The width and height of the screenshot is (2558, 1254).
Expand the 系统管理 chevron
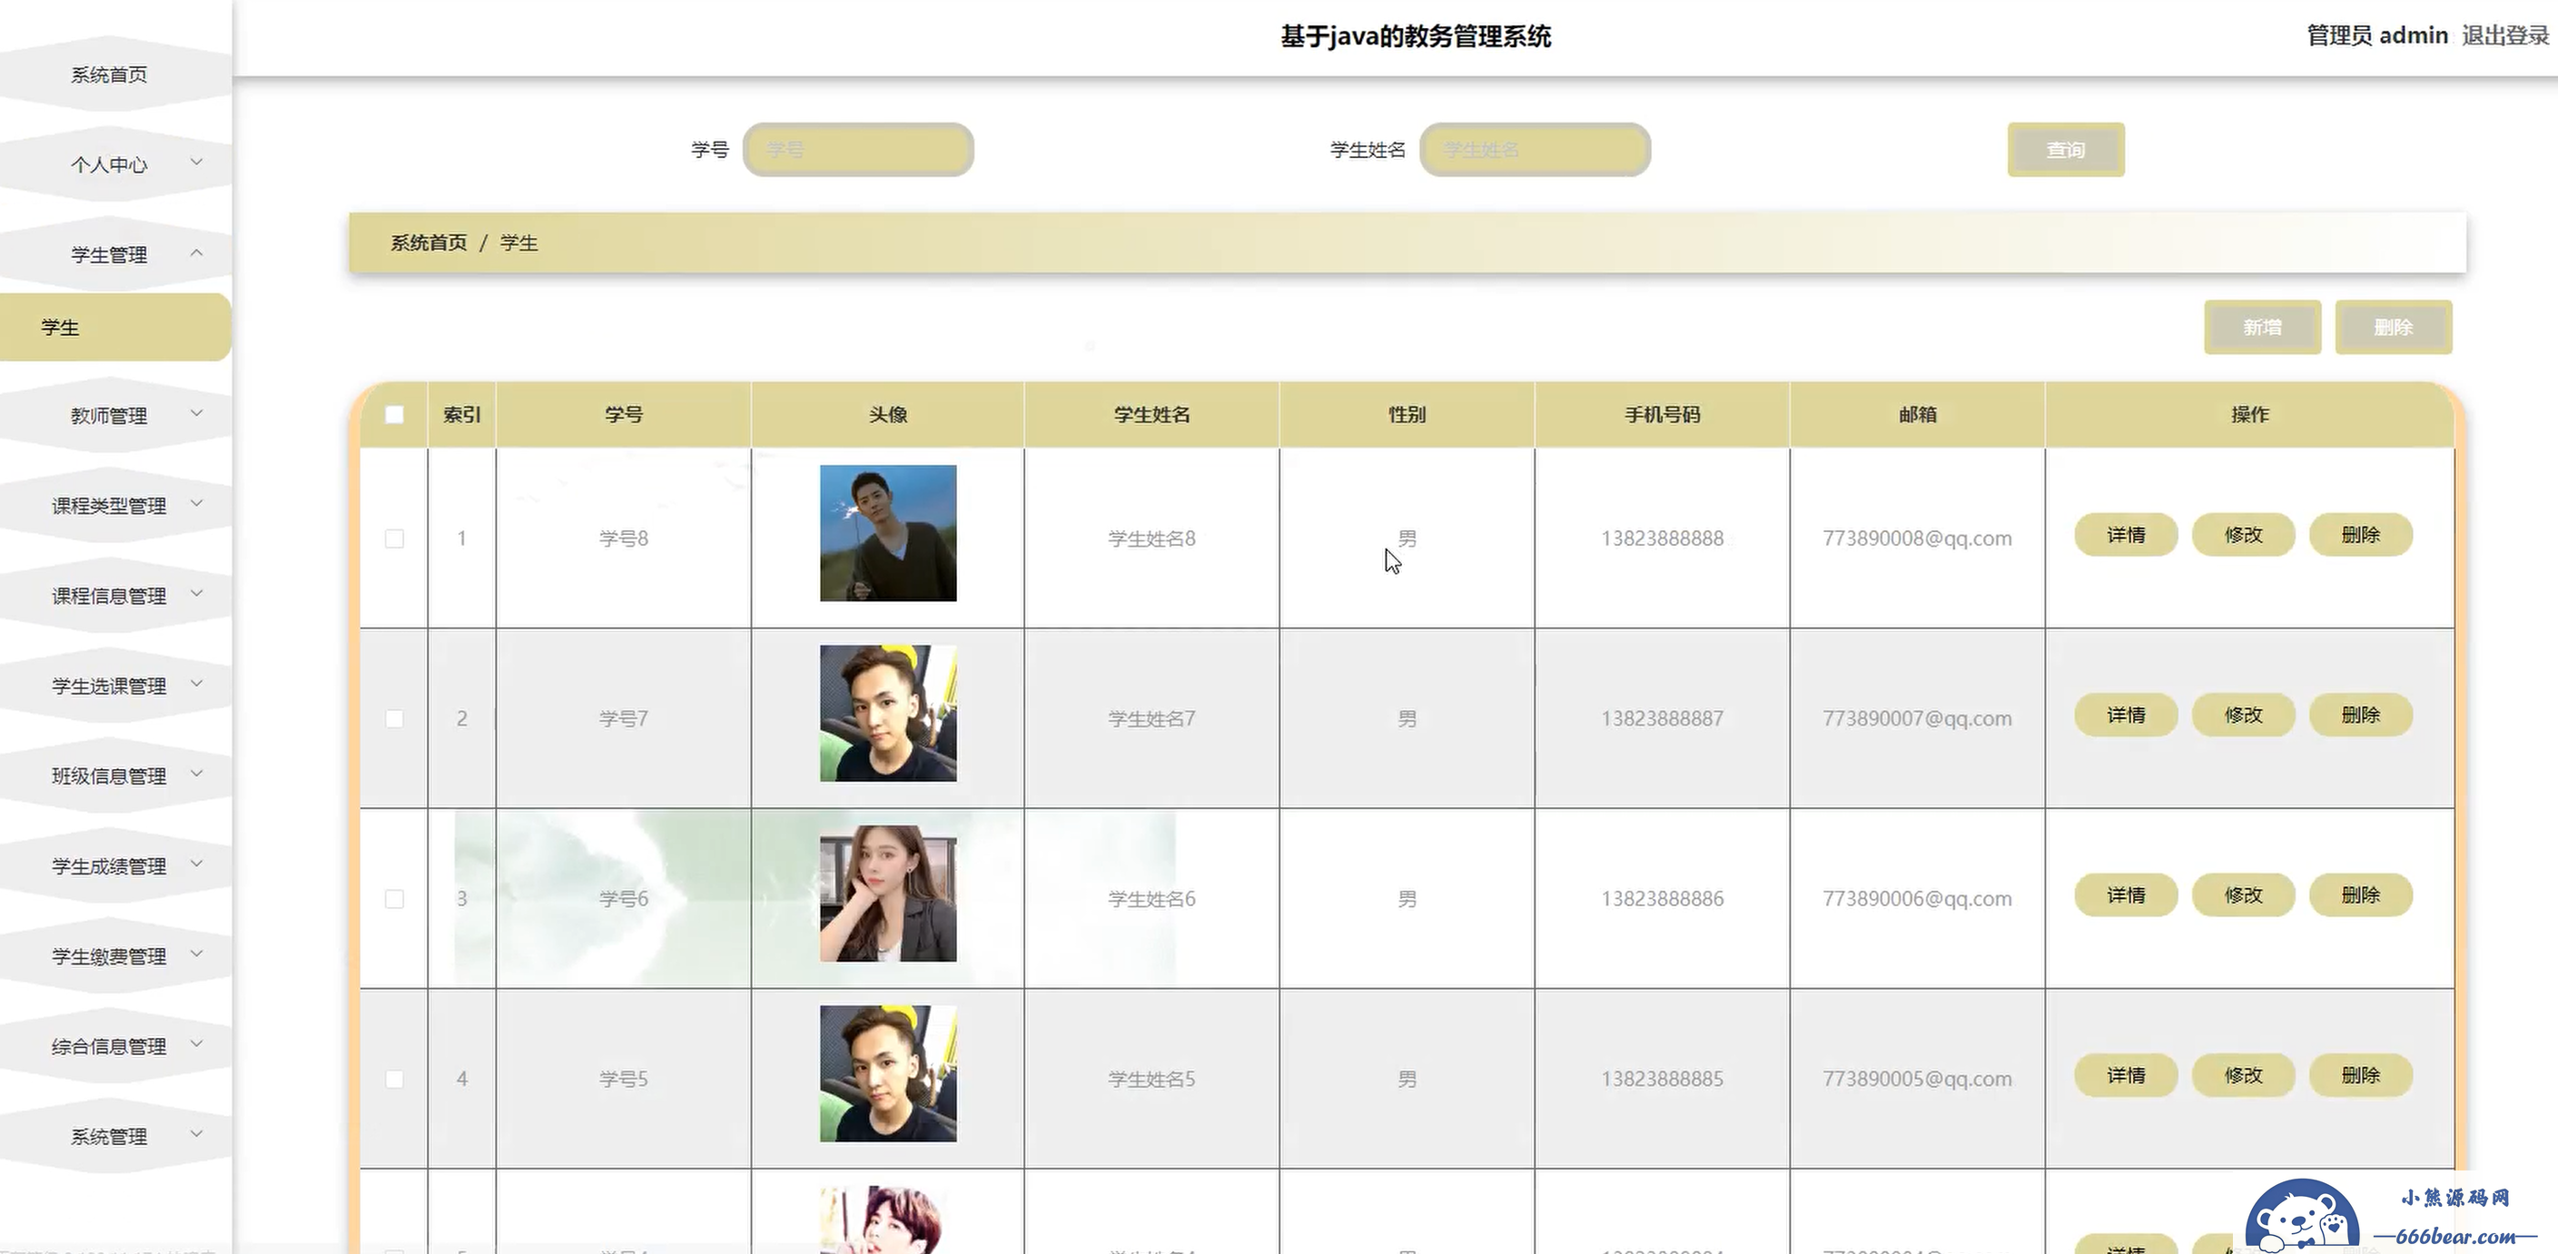pos(197,1134)
